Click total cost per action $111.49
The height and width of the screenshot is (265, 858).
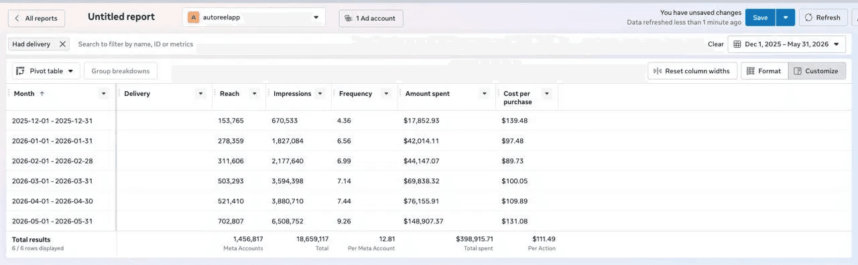[x=544, y=239]
